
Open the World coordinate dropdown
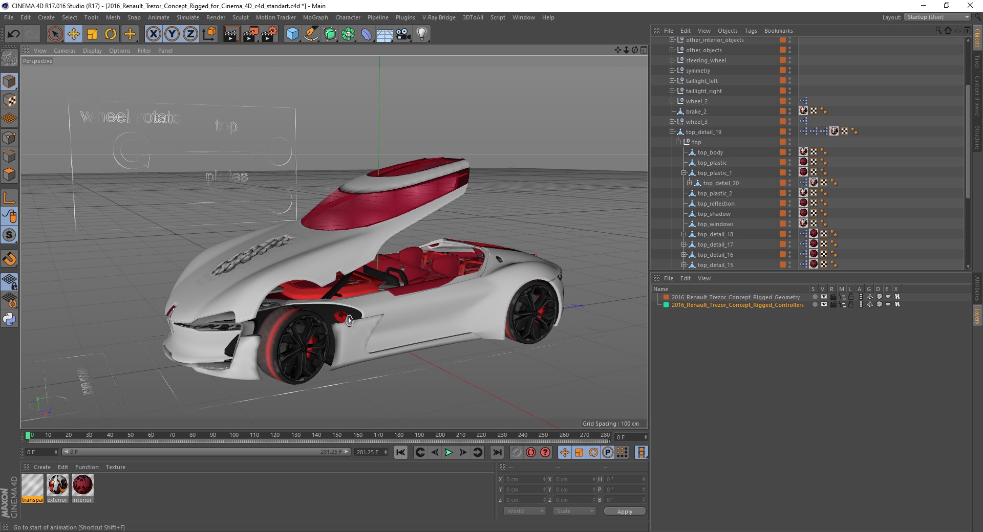click(x=525, y=511)
